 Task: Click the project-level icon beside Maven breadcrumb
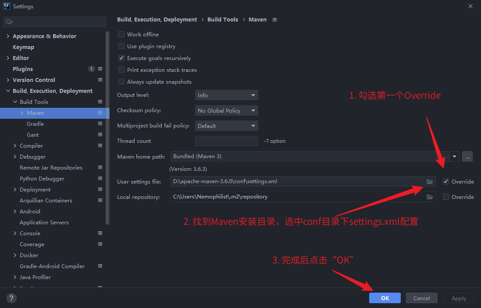click(x=275, y=20)
